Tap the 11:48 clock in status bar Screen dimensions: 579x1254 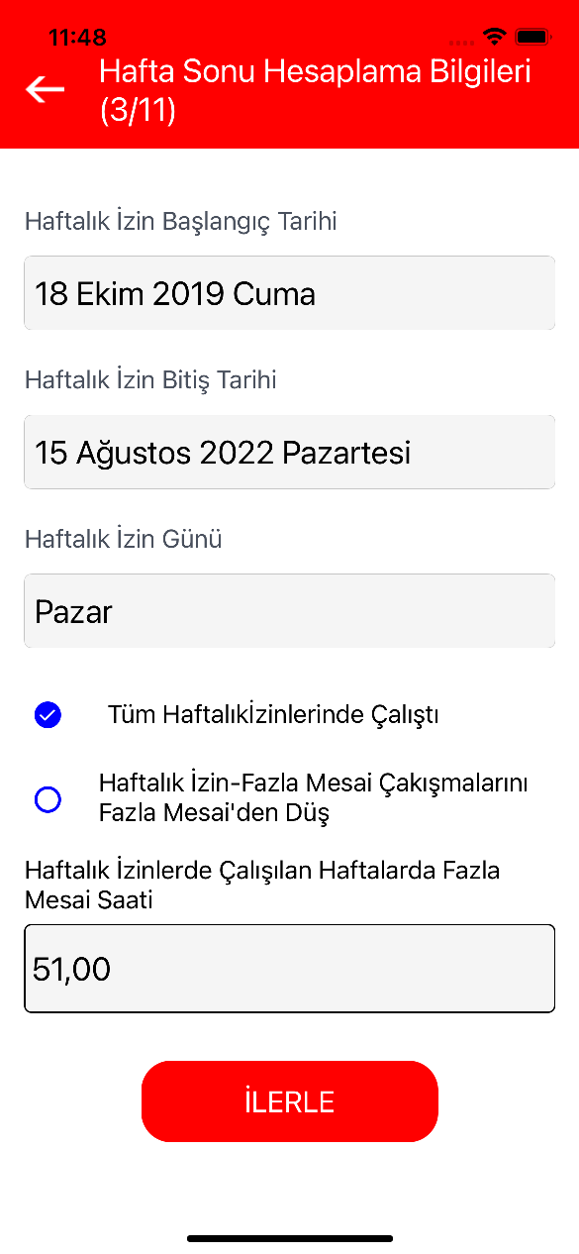77,37
